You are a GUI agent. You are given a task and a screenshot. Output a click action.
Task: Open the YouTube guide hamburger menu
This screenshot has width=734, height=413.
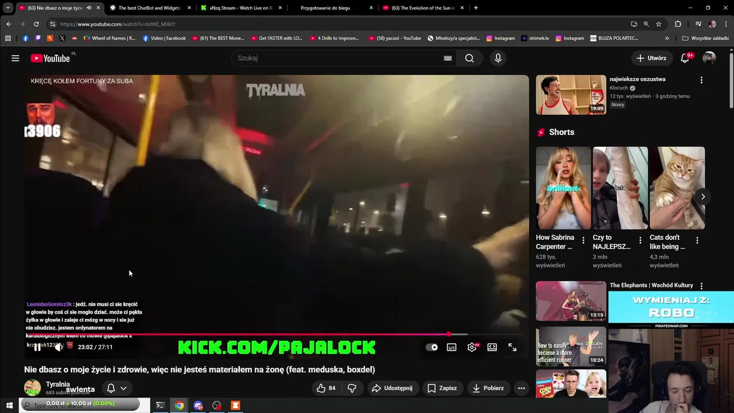point(15,58)
